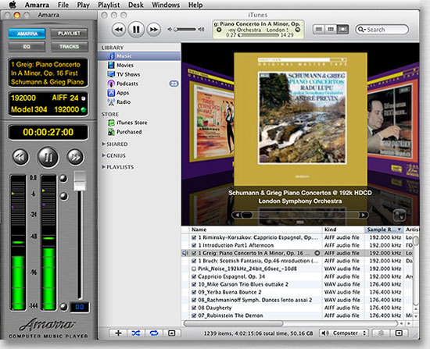Click the Amarra rewind round button
Image resolution: width=430 pixels, height=349 pixels.
20,157
